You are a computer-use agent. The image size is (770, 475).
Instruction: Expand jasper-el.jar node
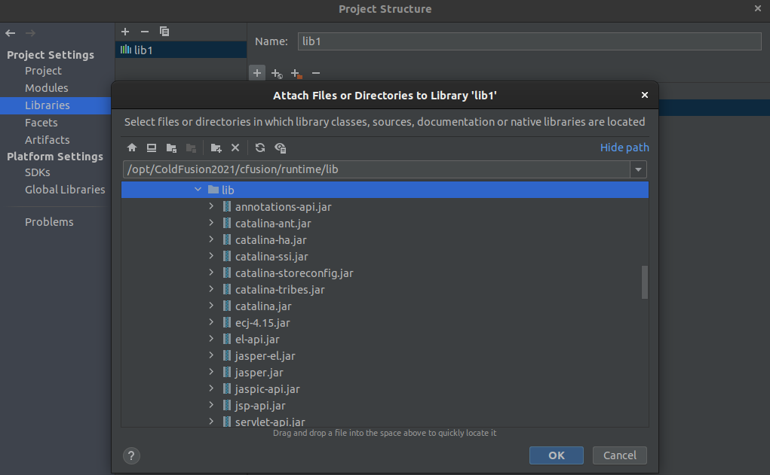[211, 355]
